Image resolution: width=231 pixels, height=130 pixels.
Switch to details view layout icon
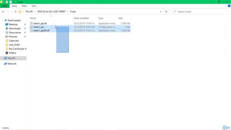pos(225,128)
